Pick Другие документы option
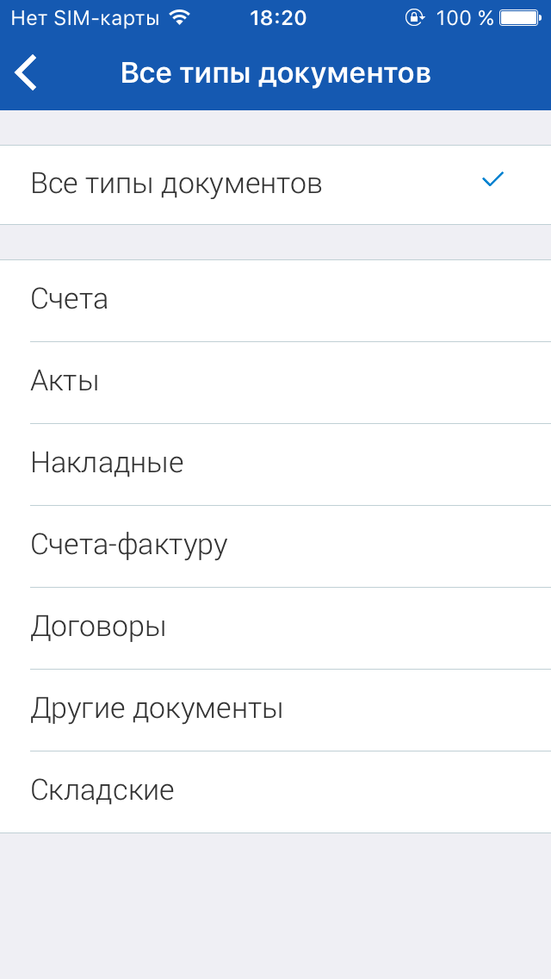This screenshot has width=551, height=979. point(275,709)
